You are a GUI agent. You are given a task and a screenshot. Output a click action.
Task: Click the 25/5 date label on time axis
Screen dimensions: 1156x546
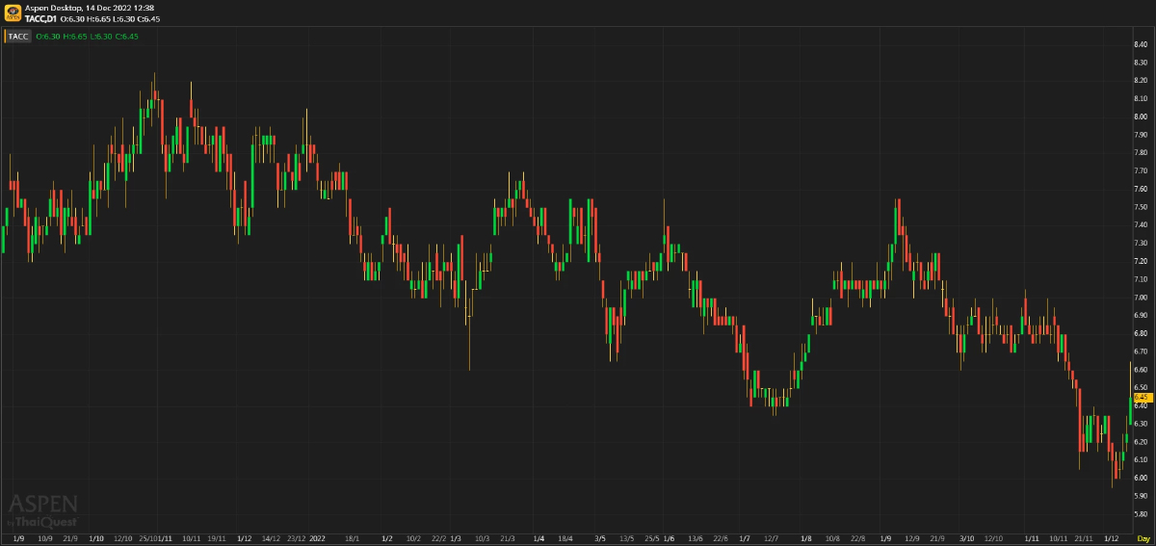pos(652,538)
